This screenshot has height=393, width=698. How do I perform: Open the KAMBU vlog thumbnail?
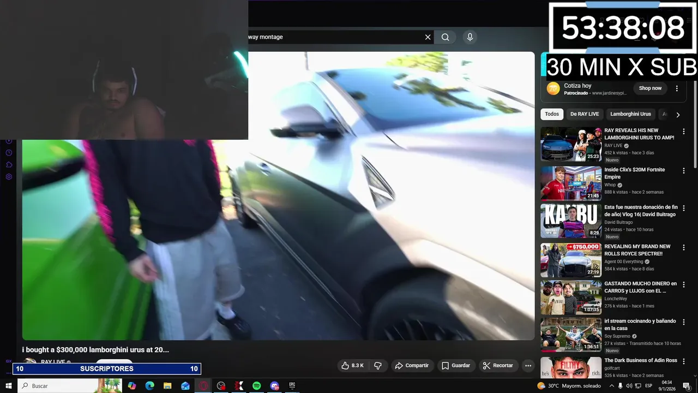pos(571,221)
